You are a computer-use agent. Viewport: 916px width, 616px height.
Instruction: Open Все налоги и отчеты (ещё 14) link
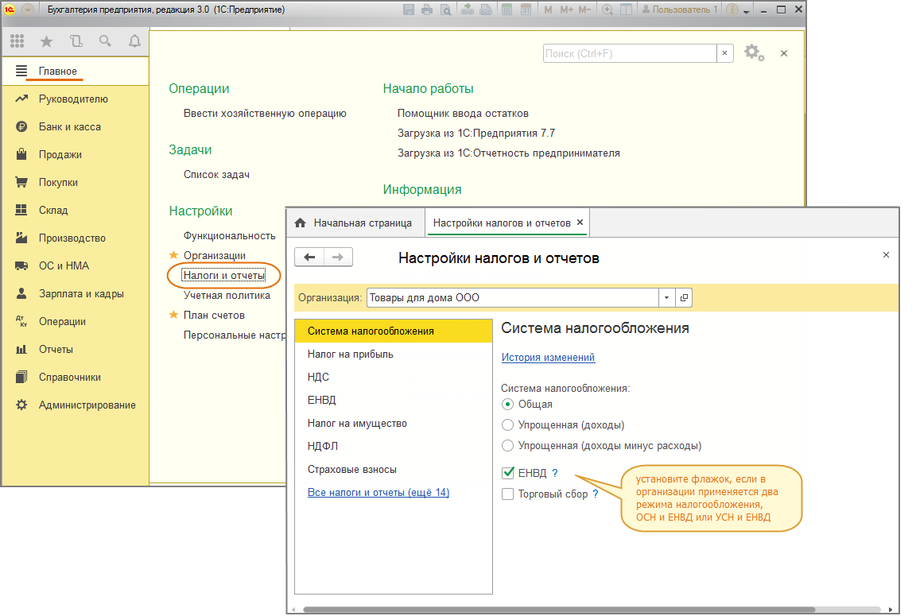pos(378,493)
